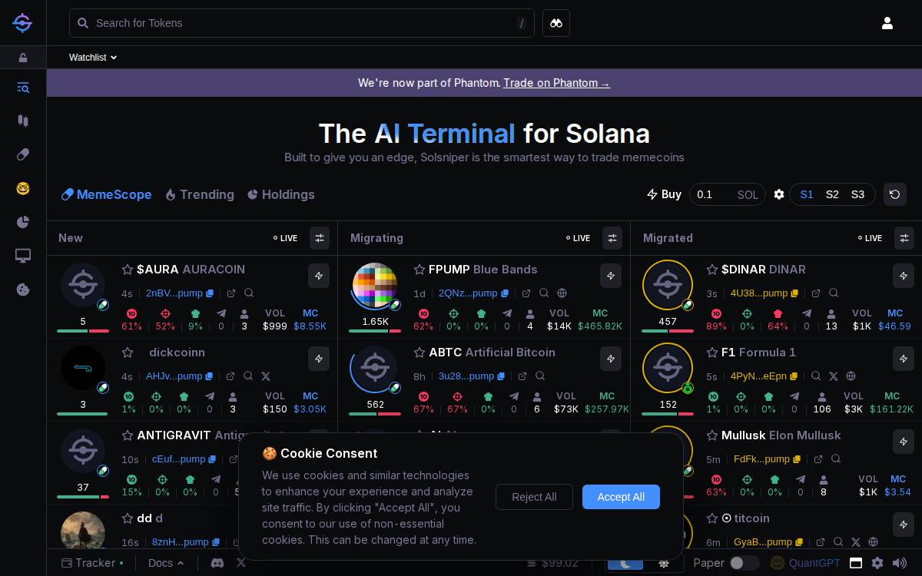Toggle LIVE in the New column
Image resolution: width=922 pixels, height=576 pixels.
coord(286,238)
